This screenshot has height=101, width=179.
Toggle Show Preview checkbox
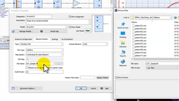(x=116, y=77)
